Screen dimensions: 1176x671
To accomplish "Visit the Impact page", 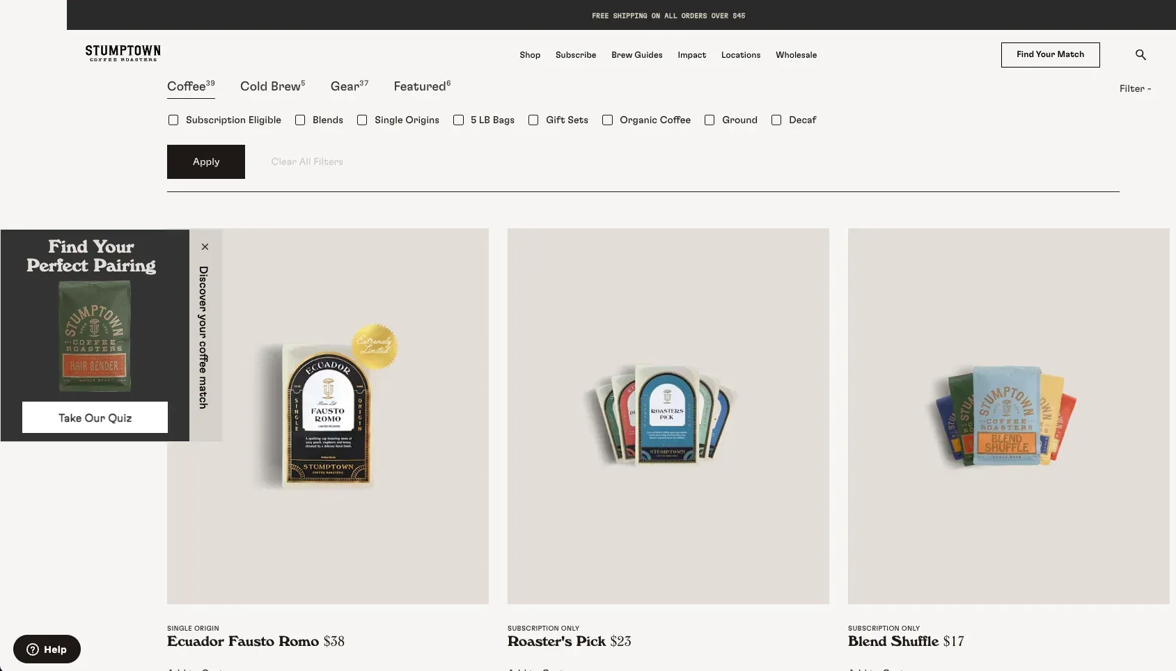I will pos(691,55).
